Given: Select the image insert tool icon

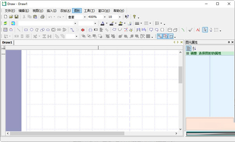Looking at the screenshot, I should point(5,30).
